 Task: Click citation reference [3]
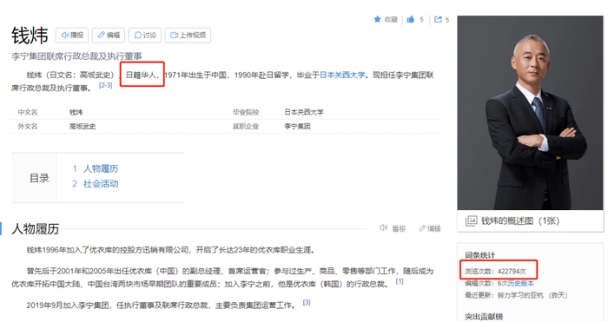(x=307, y=302)
